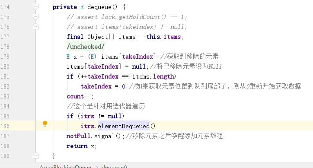
Task: Click the Chinese comment on line 184
Action: [x=106, y=106]
